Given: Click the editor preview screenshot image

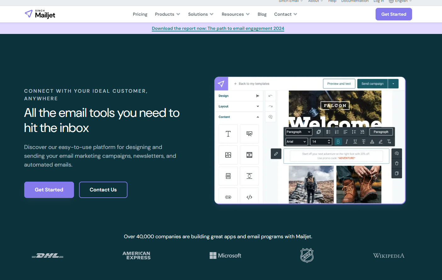Looking at the screenshot, I should click(310, 140).
